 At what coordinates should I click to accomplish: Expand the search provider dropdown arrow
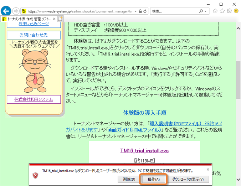(x=206, y=11)
